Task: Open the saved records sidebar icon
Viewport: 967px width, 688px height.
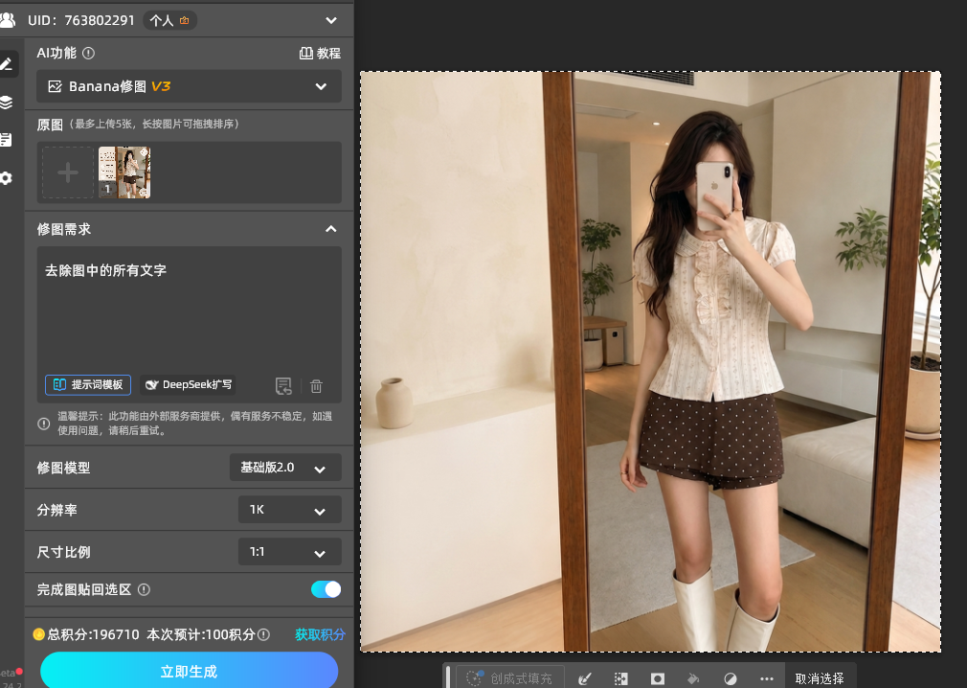Action: [x=6, y=140]
